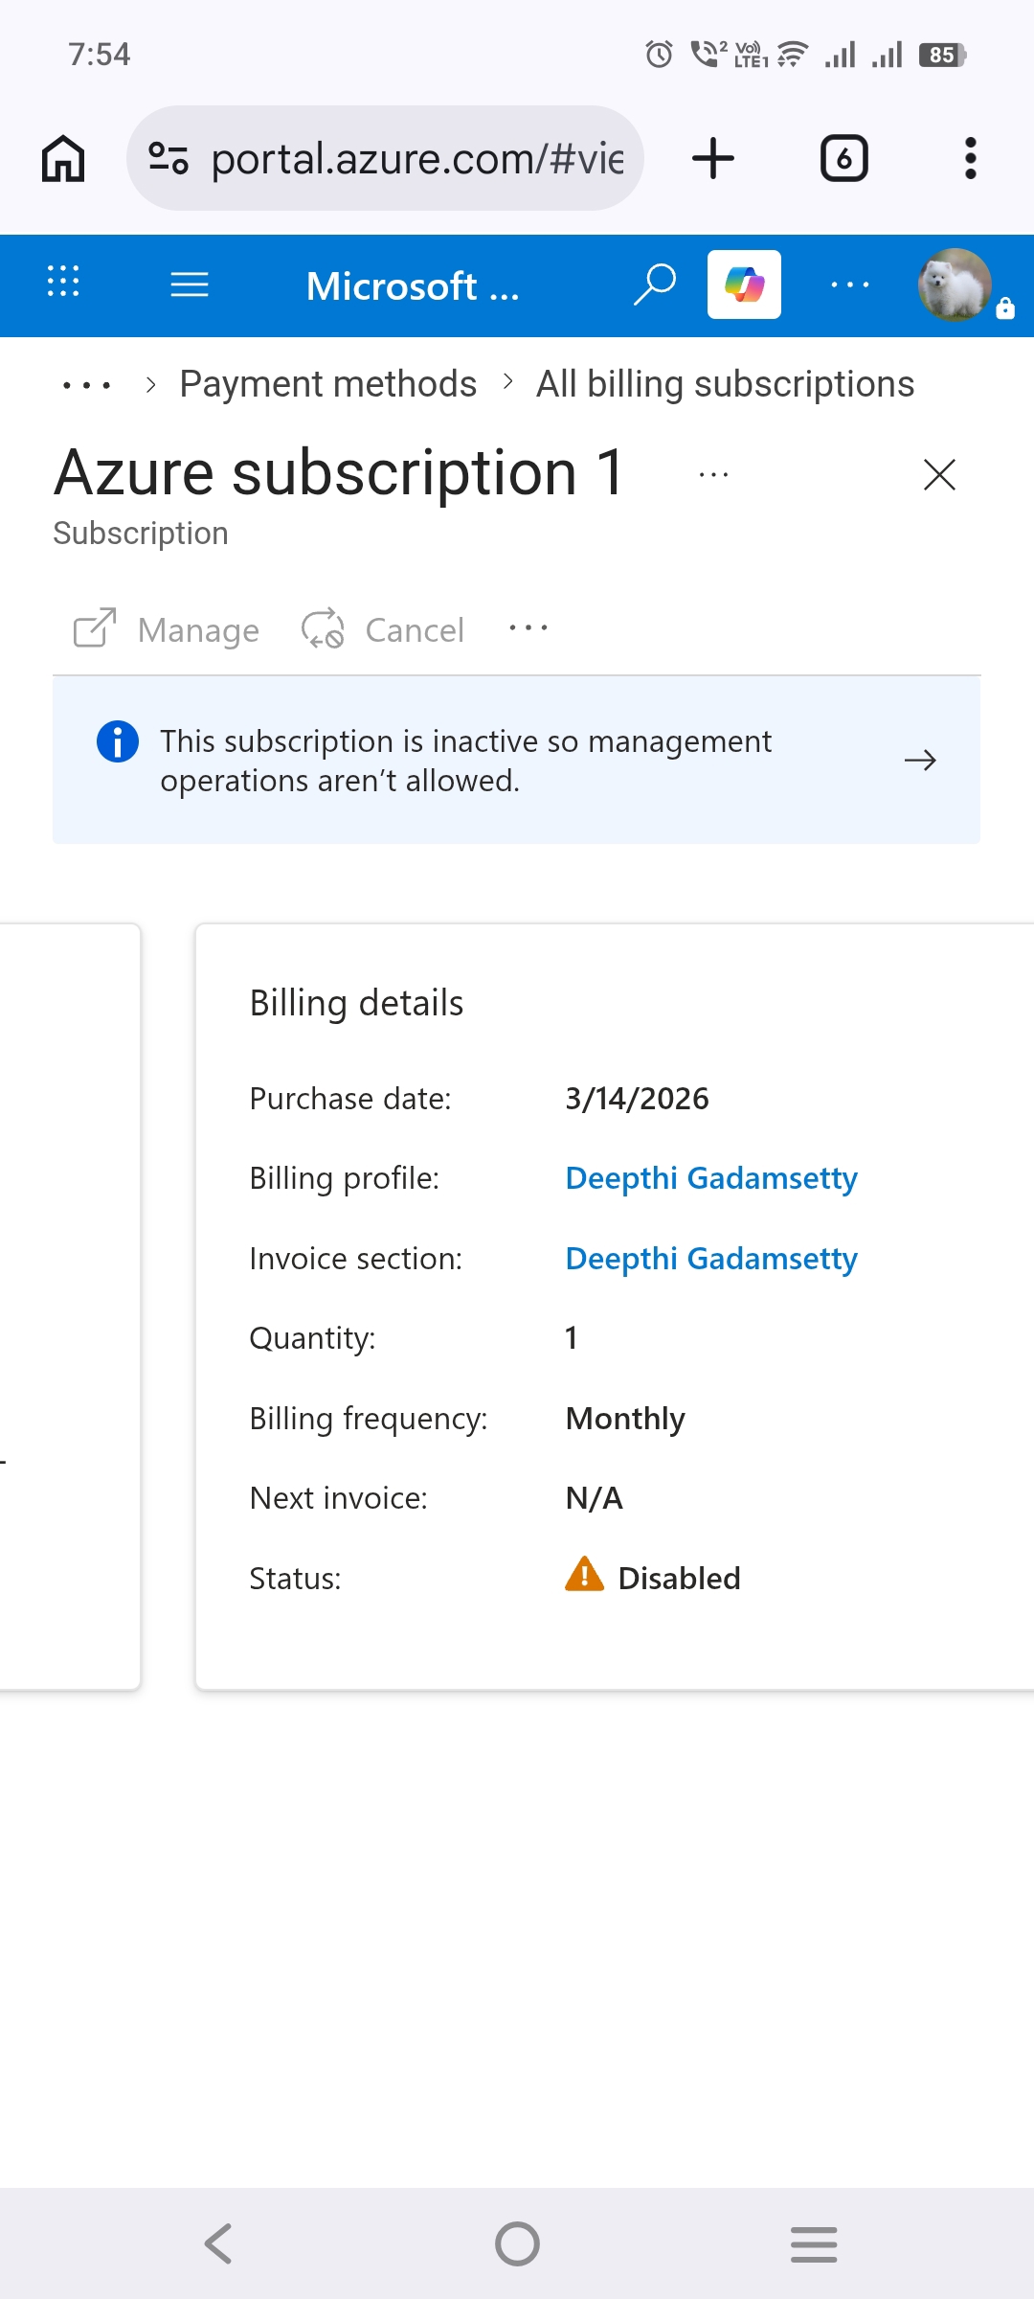This screenshot has width=1034, height=2299.
Task: Click the Disabled status warning icon
Action: (584, 1574)
